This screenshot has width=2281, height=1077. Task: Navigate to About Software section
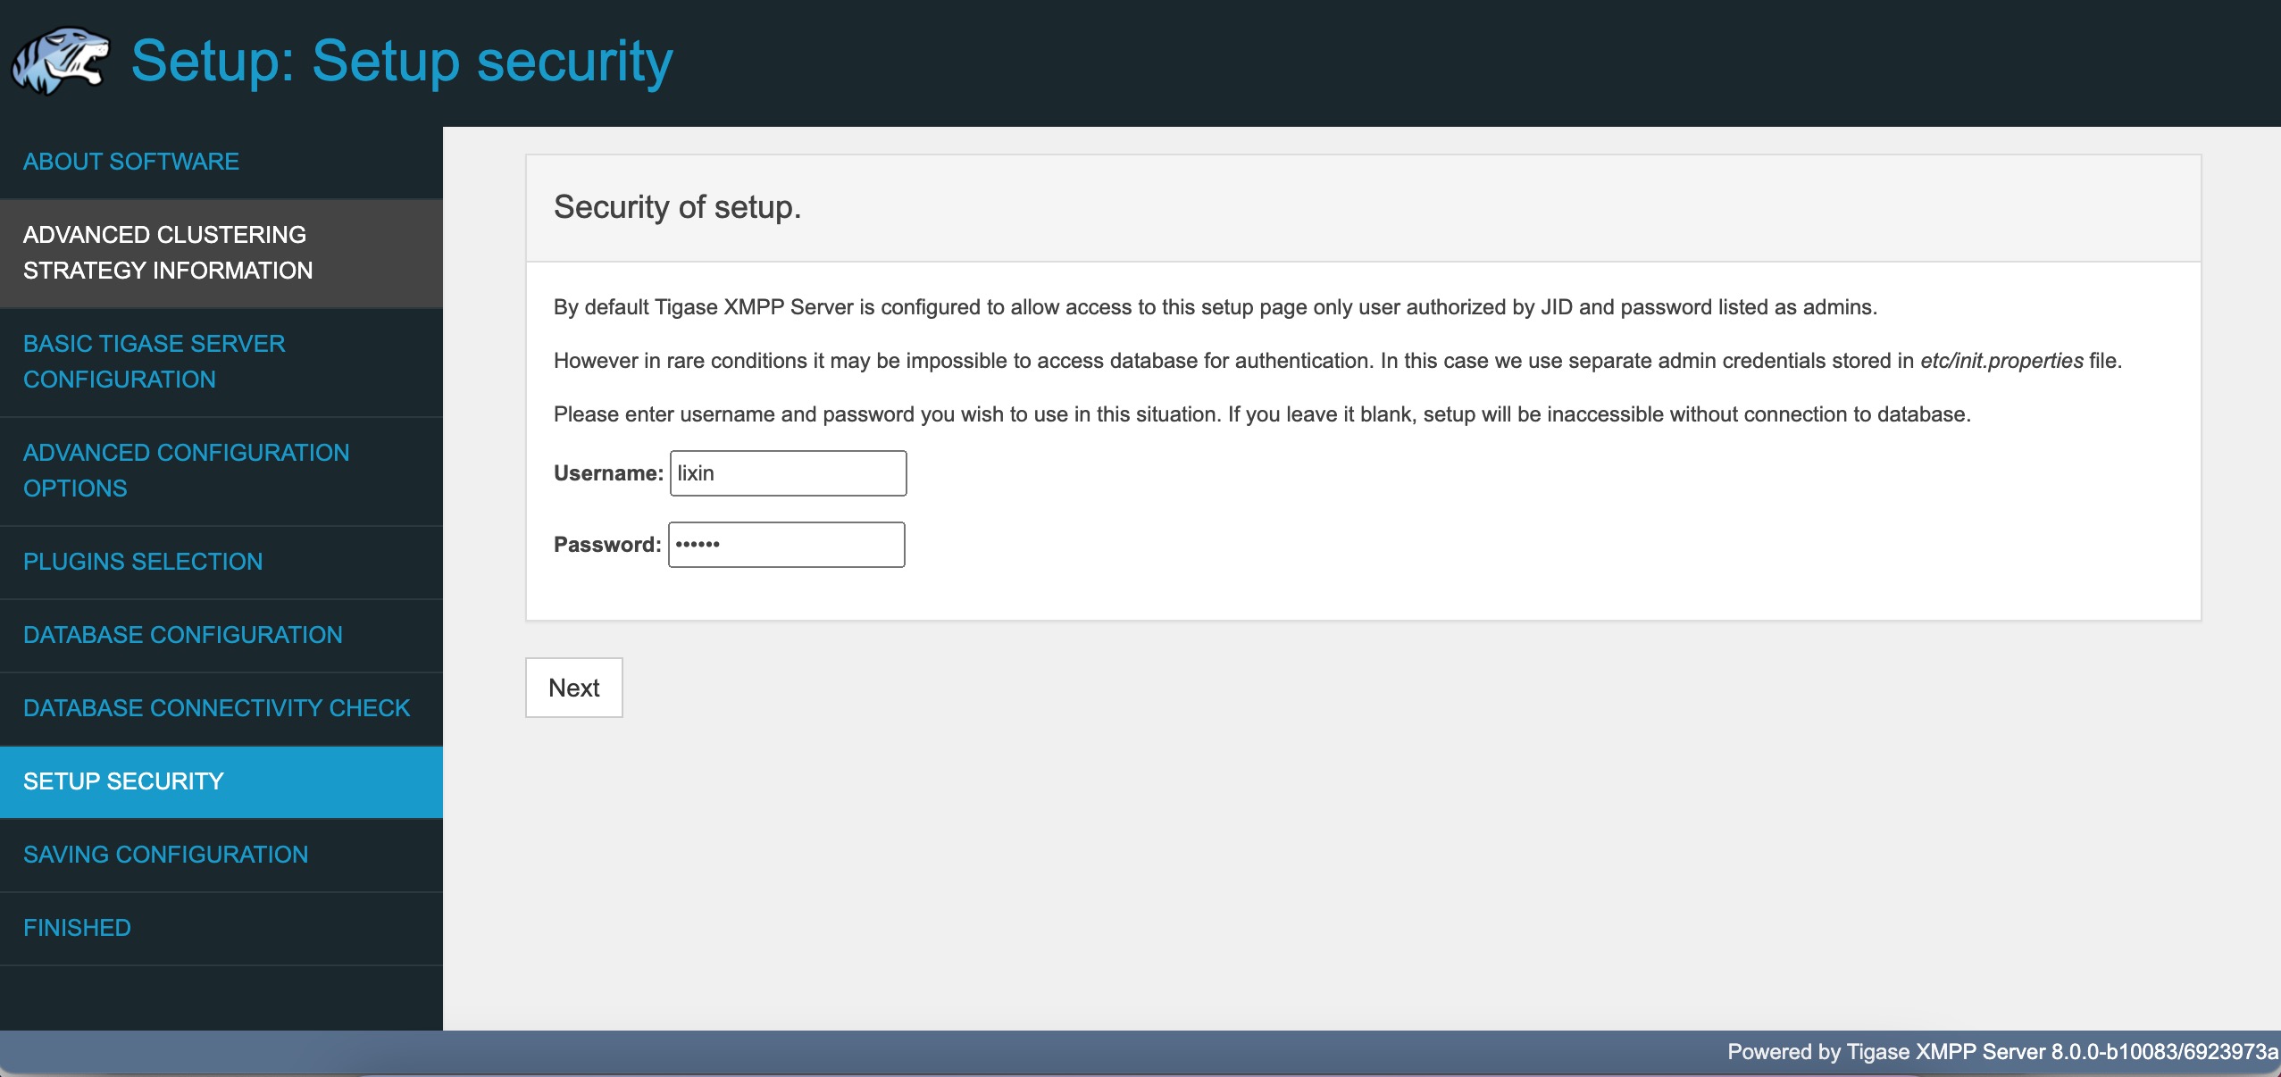(131, 162)
